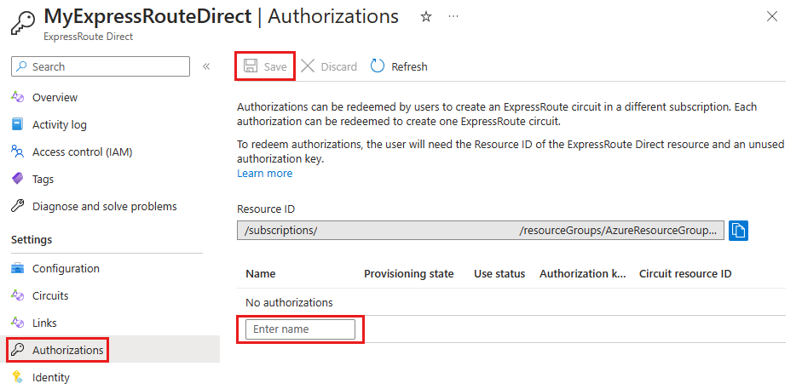Open the Identity menu item
Image resolution: width=802 pixels, height=389 pixels.
pos(50,377)
